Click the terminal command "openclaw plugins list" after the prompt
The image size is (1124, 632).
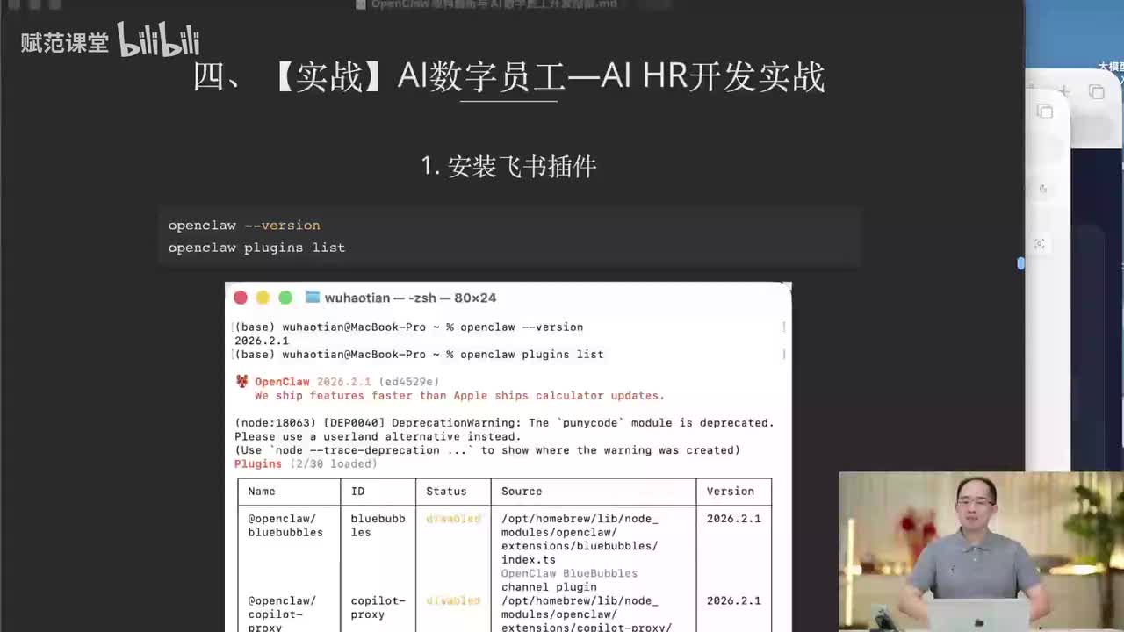[x=532, y=355]
